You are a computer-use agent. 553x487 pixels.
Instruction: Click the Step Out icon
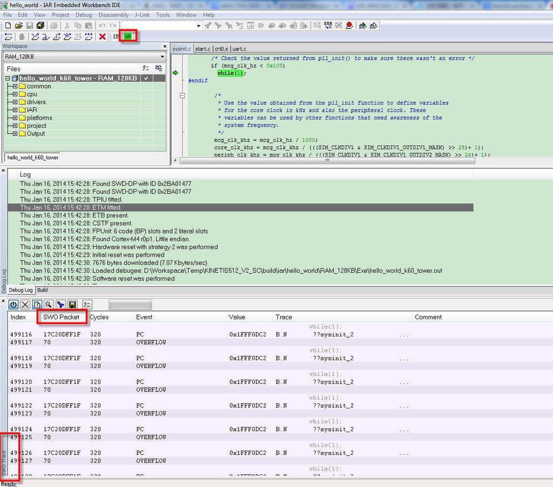pyautogui.click(x=56, y=37)
